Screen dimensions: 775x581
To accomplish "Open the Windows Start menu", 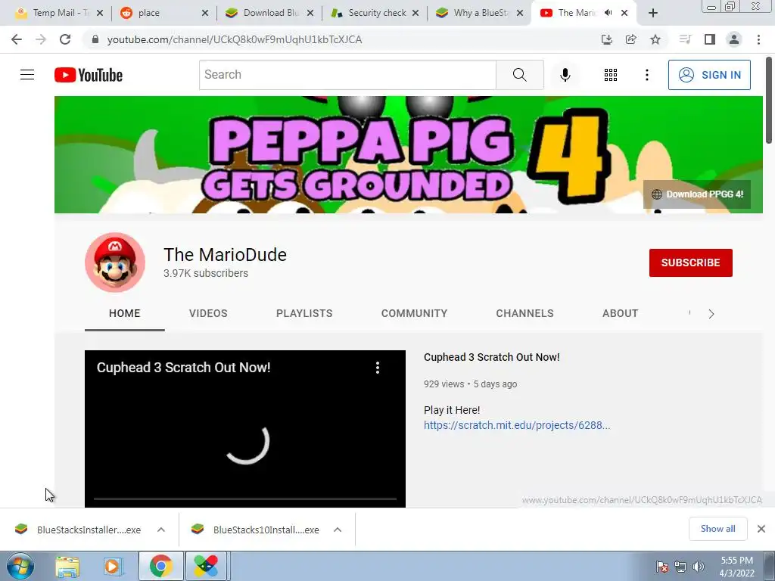I will (x=20, y=566).
